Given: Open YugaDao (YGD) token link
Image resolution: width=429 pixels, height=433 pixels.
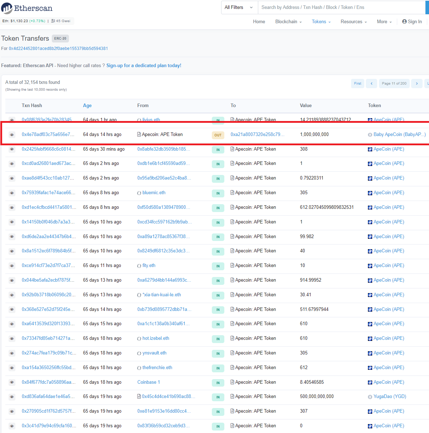Looking at the screenshot, I should tap(390, 397).
